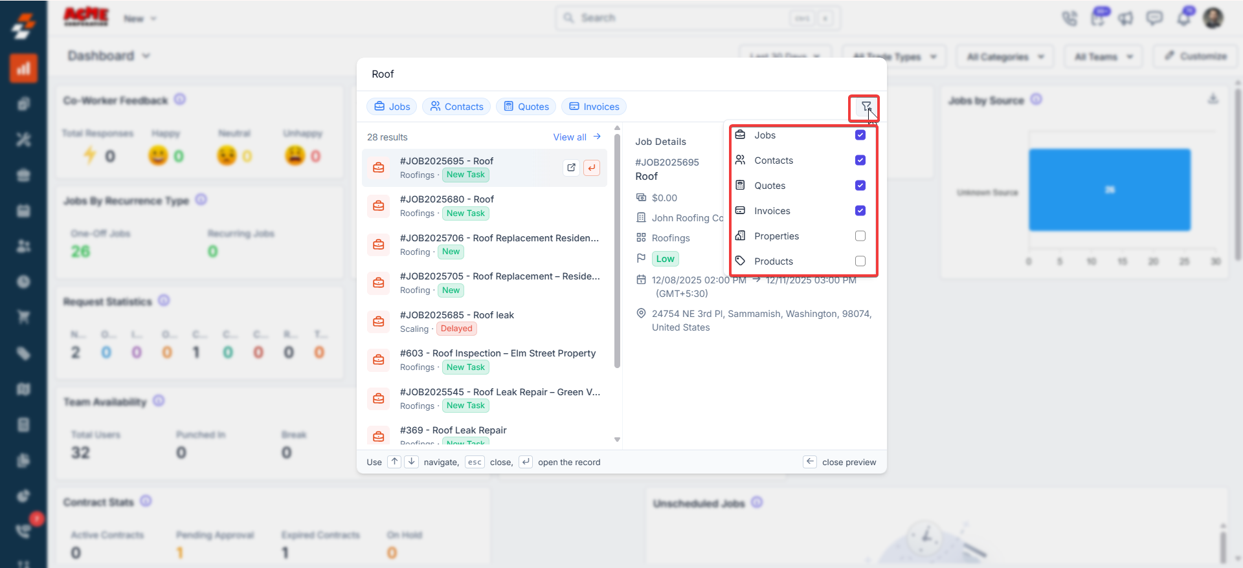The image size is (1243, 568).
Task: Select the Jobs search tab
Action: pos(392,107)
